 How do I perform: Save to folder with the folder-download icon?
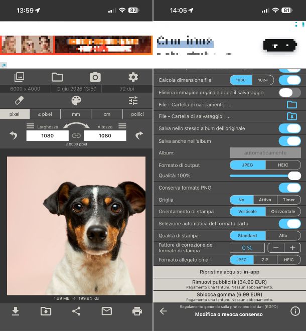coord(46,311)
